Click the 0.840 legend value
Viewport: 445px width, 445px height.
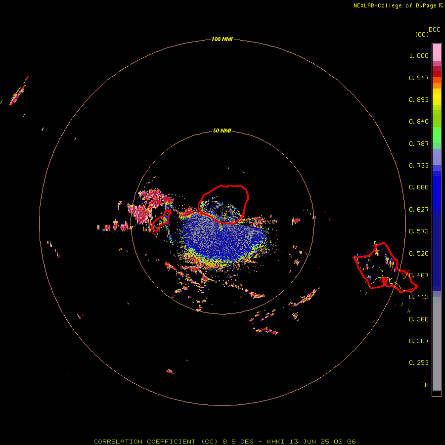(x=419, y=122)
